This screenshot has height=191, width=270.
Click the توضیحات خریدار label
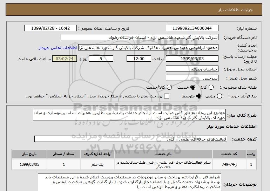tap(240, 184)
